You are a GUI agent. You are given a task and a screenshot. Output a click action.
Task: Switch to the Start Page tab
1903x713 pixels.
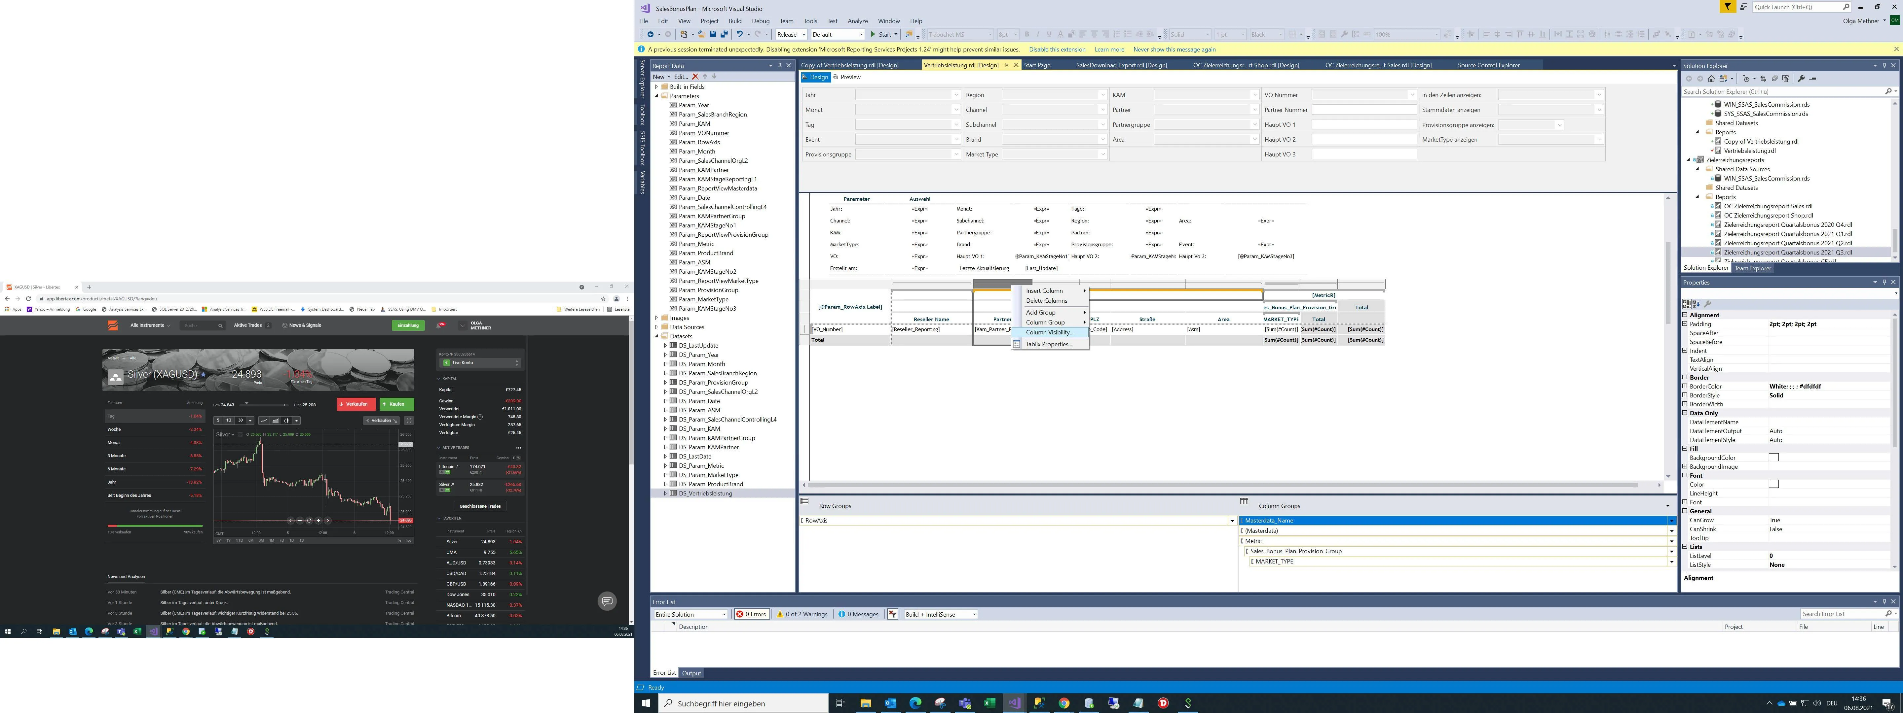pos(1036,65)
